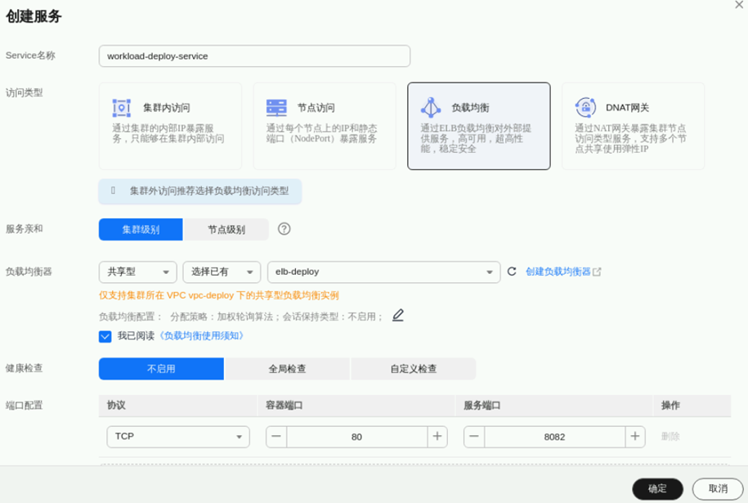
Task: Switch health check to 自定义检查
Action: click(x=413, y=369)
